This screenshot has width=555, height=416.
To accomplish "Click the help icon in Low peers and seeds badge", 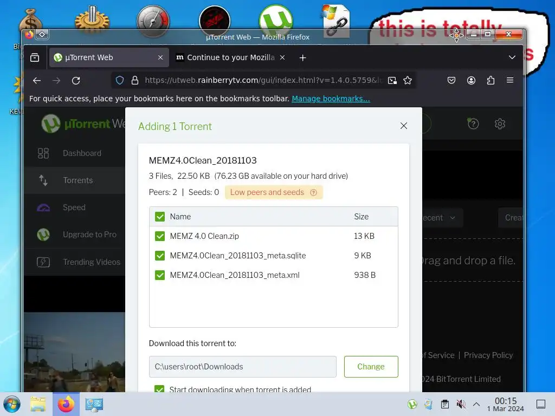I will (313, 192).
